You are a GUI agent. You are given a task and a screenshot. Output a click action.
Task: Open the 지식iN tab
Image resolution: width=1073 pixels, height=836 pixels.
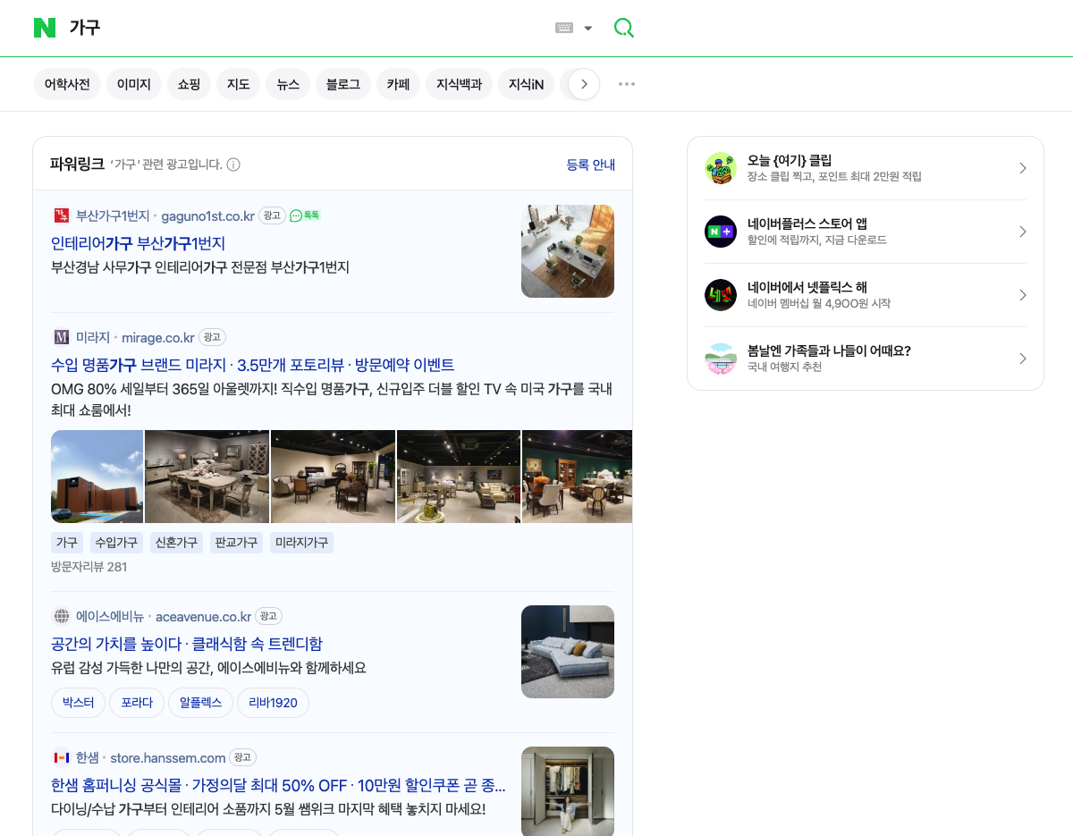(526, 84)
